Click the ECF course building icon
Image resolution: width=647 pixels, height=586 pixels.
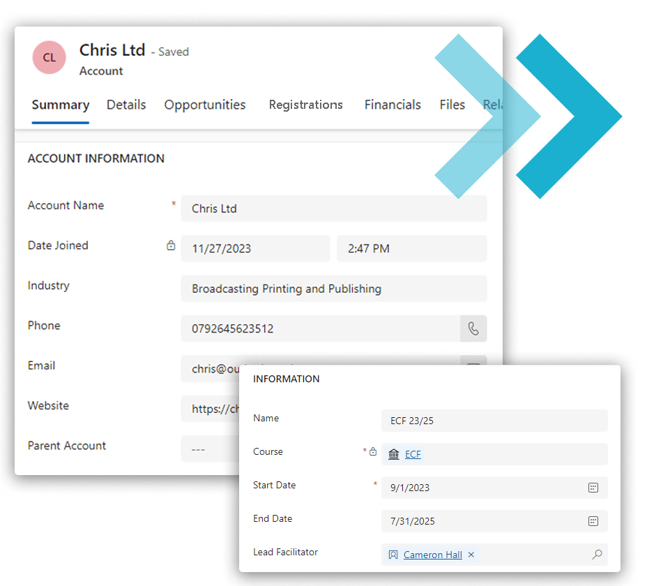(394, 454)
